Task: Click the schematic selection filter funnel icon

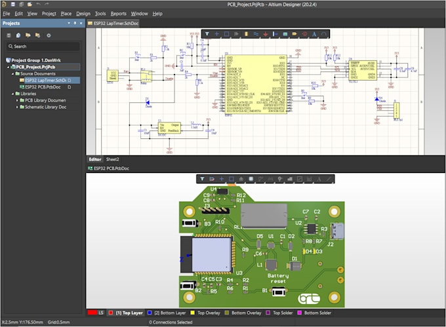Action: [x=207, y=34]
